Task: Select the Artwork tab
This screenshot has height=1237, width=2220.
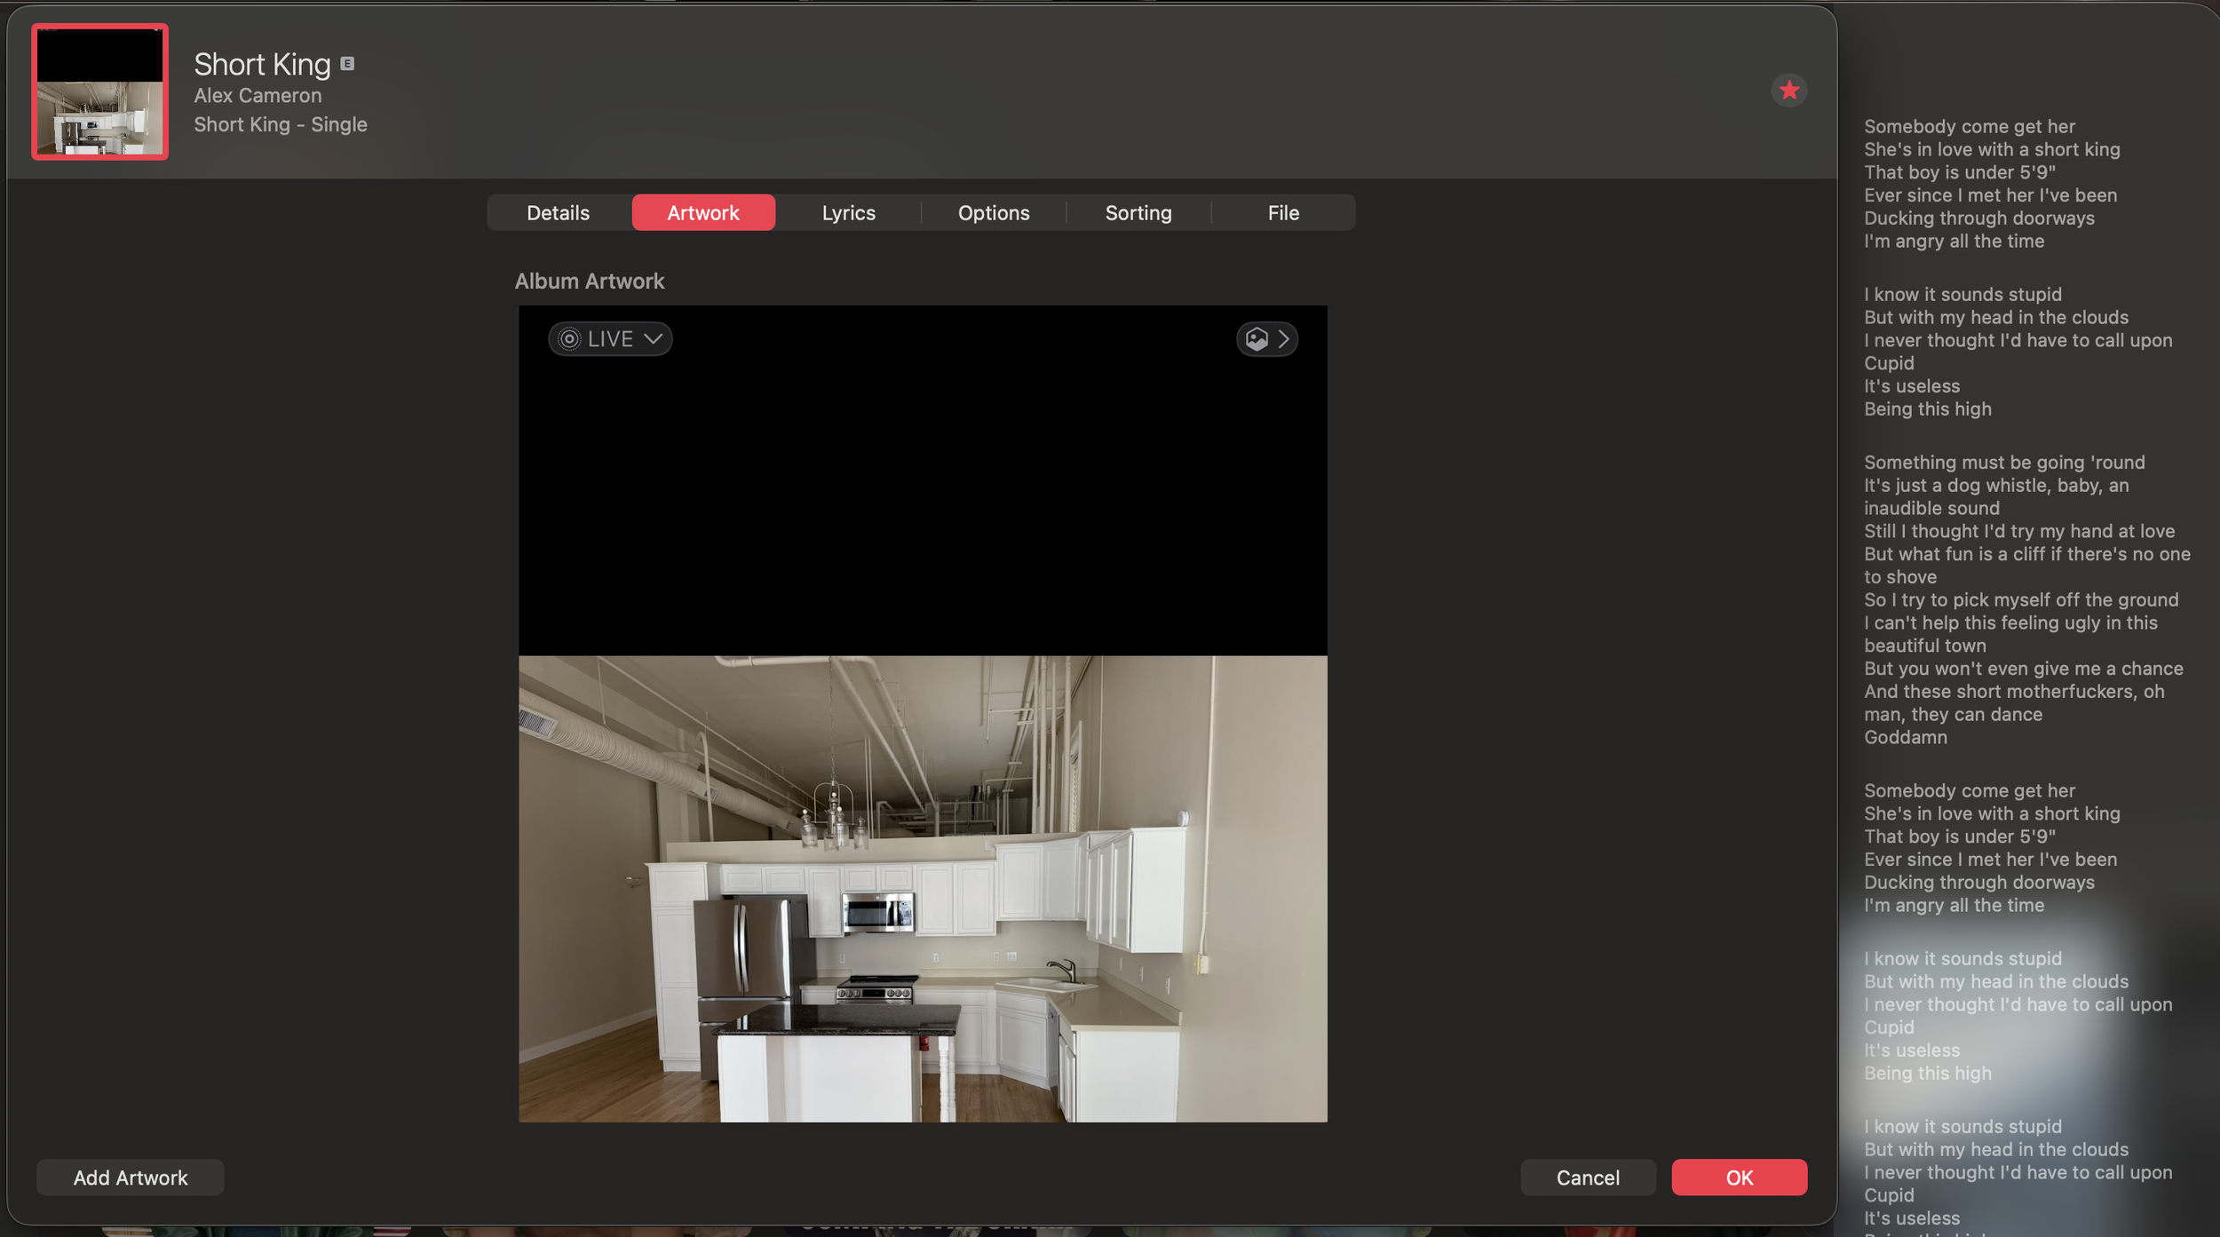Action: [702, 213]
